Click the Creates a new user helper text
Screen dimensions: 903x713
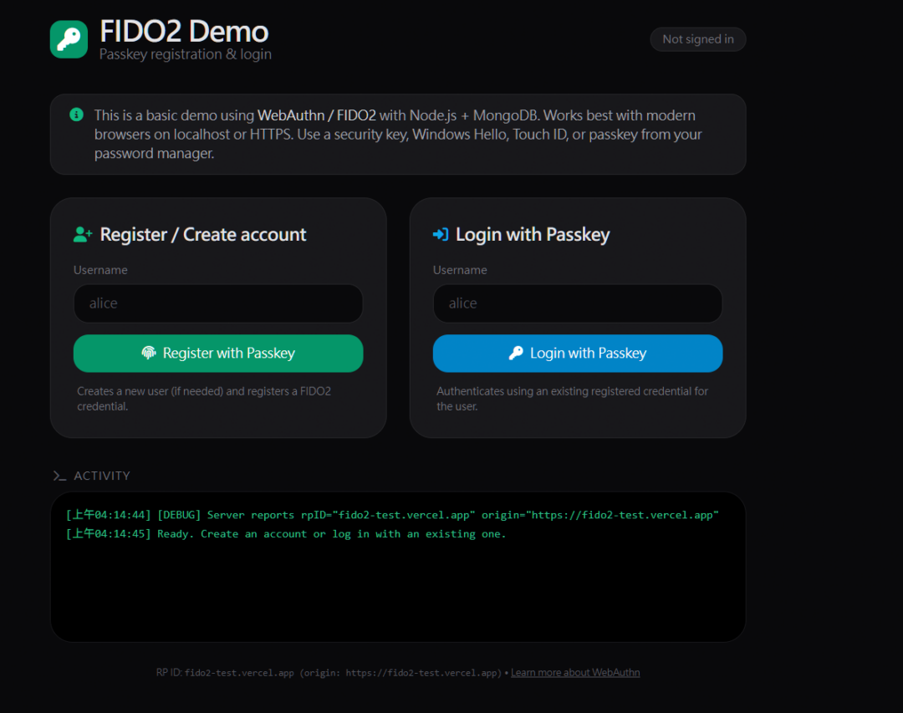point(205,399)
